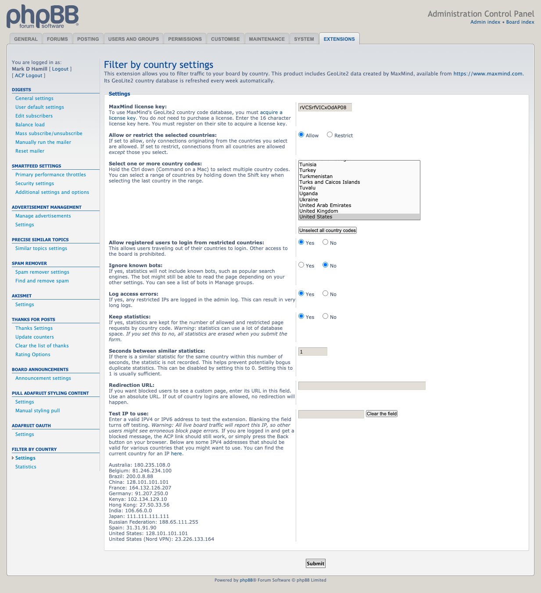Choose No for Ignore known bots
541x593 pixels.
(x=326, y=265)
